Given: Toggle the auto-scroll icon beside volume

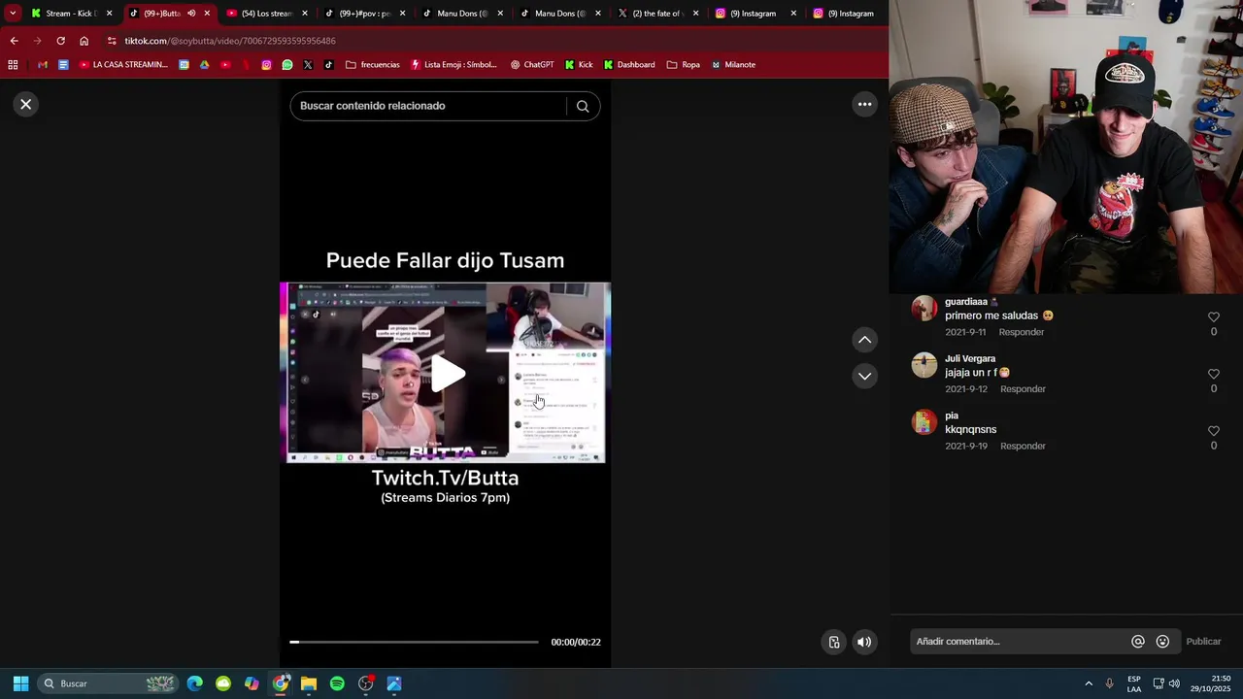Looking at the screenshot, I should click(834, 642).
